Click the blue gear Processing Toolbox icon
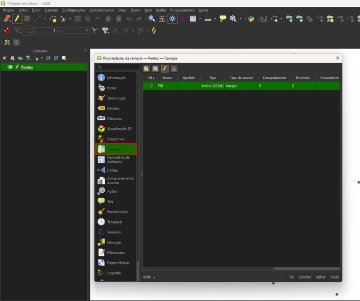Viewport: 360px width, 301px height. (173, 19)
